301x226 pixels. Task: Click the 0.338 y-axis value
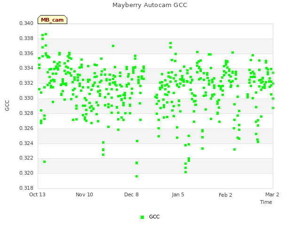tap(26, 38)
